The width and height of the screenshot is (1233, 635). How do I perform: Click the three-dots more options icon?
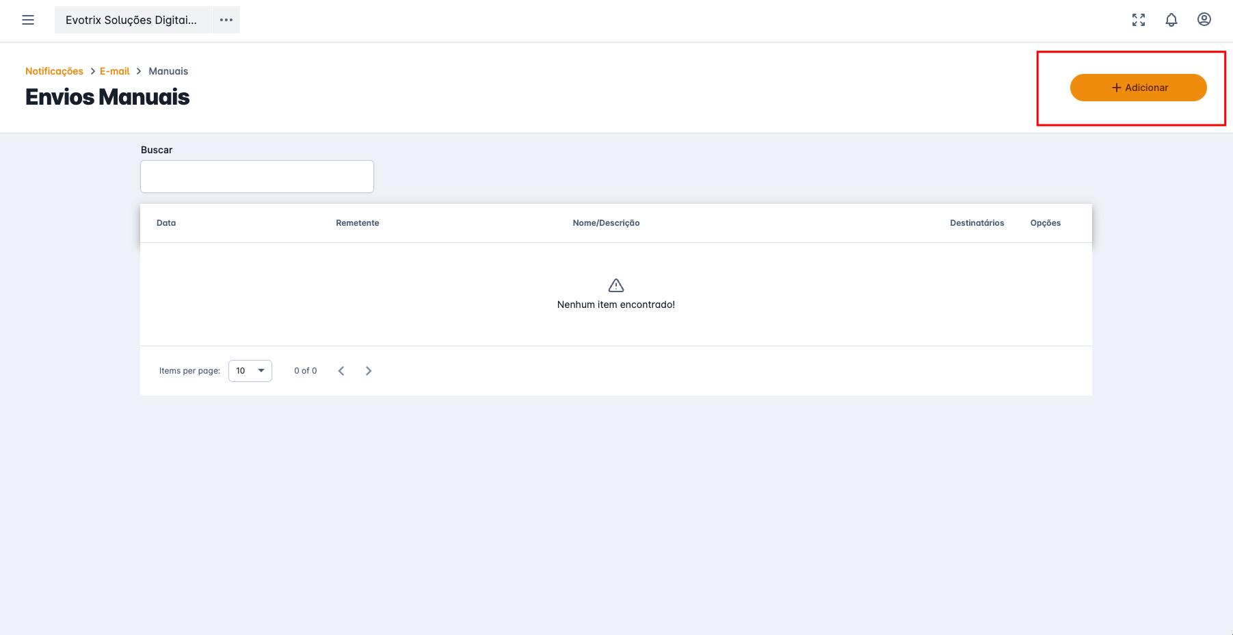coord(226,20)
